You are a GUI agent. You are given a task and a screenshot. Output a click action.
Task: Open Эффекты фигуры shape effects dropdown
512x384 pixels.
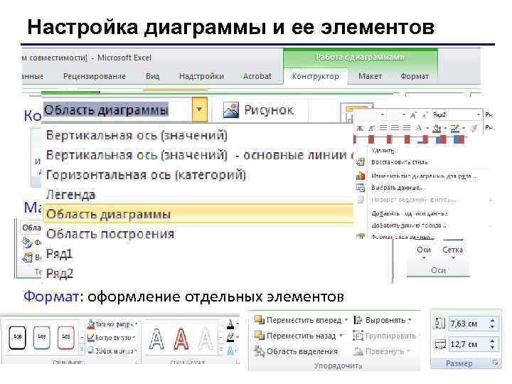112,351
